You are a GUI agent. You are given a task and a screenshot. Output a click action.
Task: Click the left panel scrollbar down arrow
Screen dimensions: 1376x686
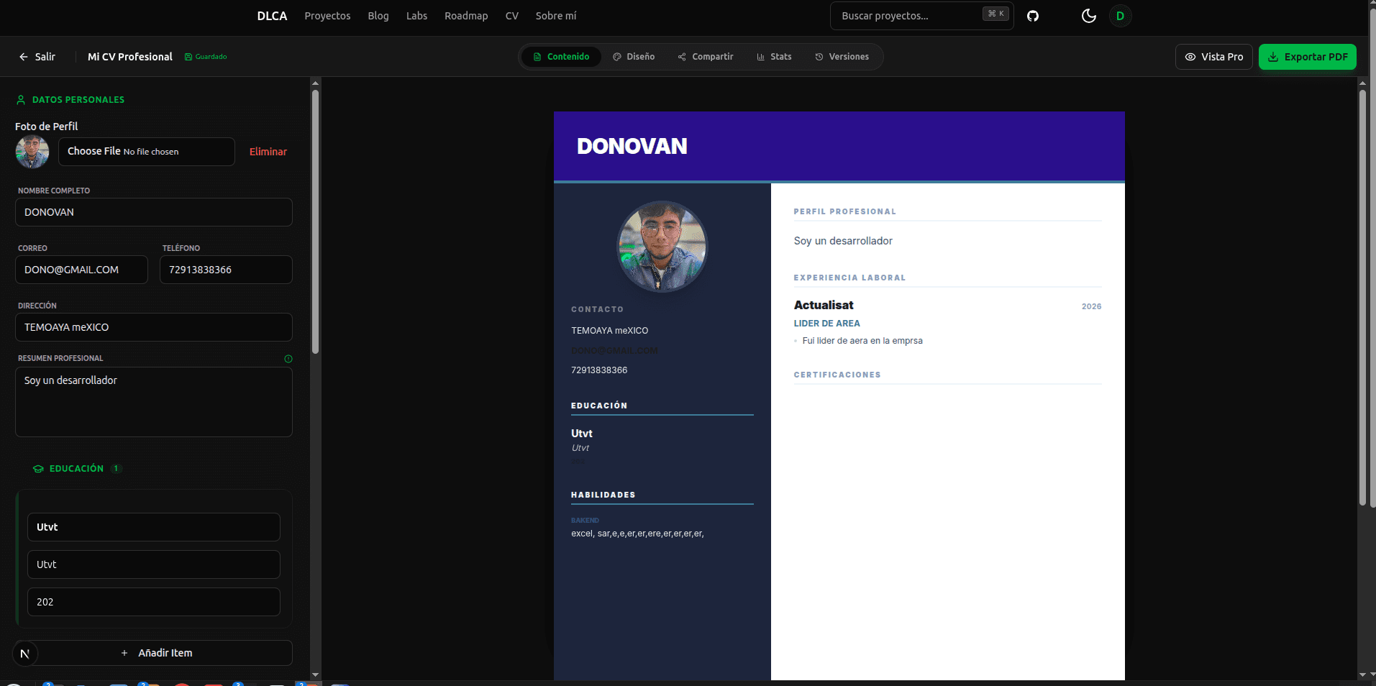(x=315, y=674)
